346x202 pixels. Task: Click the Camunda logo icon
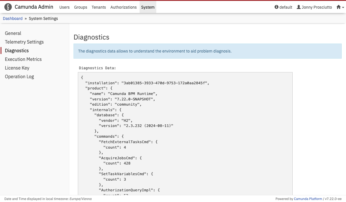(x=8, y=7)
